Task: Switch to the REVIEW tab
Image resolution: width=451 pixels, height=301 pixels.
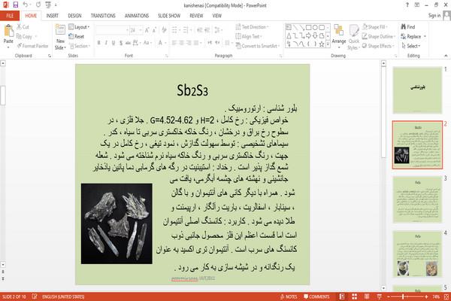Action: point(196,16)
